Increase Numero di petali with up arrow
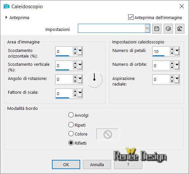 coord(172,49)
